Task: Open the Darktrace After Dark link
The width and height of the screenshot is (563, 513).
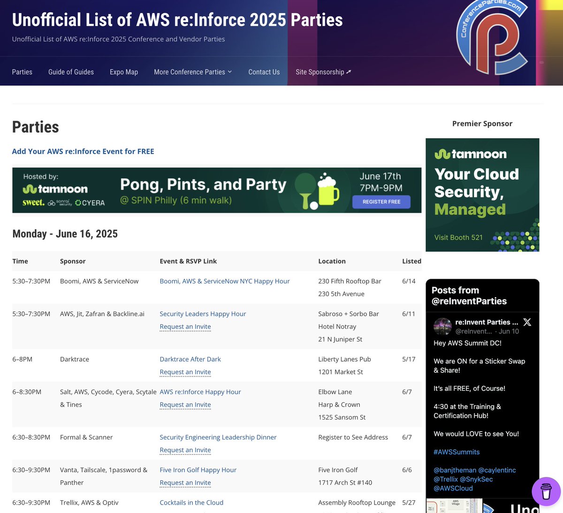Action: click(x=190, y=359)
